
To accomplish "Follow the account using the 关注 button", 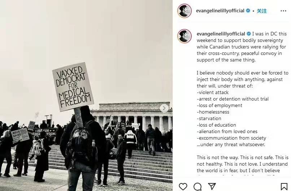I will 262,11.
